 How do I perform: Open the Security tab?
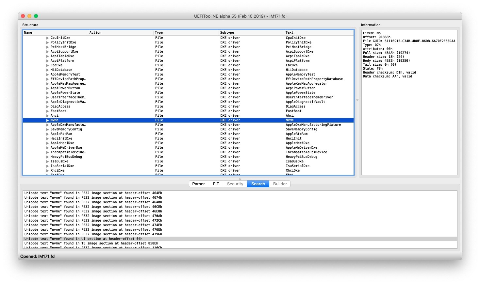pos(235,184)
